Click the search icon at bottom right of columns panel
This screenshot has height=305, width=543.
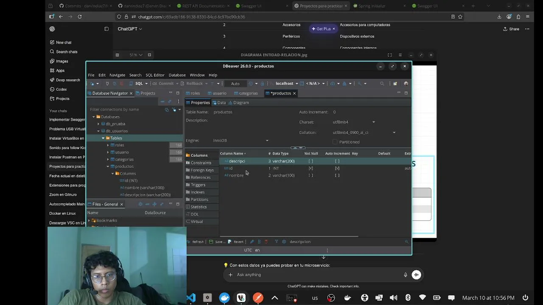tap(406, 242)
